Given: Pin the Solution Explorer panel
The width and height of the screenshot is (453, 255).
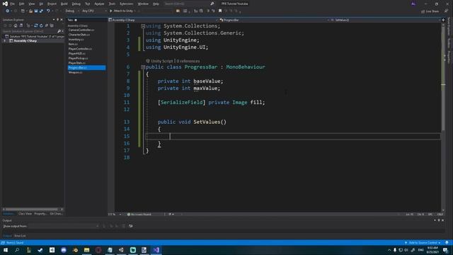Looking at the screenshot, I should 57,20.
